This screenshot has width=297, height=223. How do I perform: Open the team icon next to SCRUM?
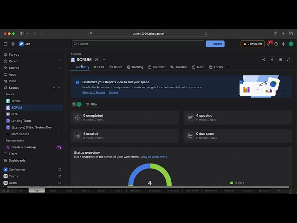pyautogui.click(x=97, y=59)
